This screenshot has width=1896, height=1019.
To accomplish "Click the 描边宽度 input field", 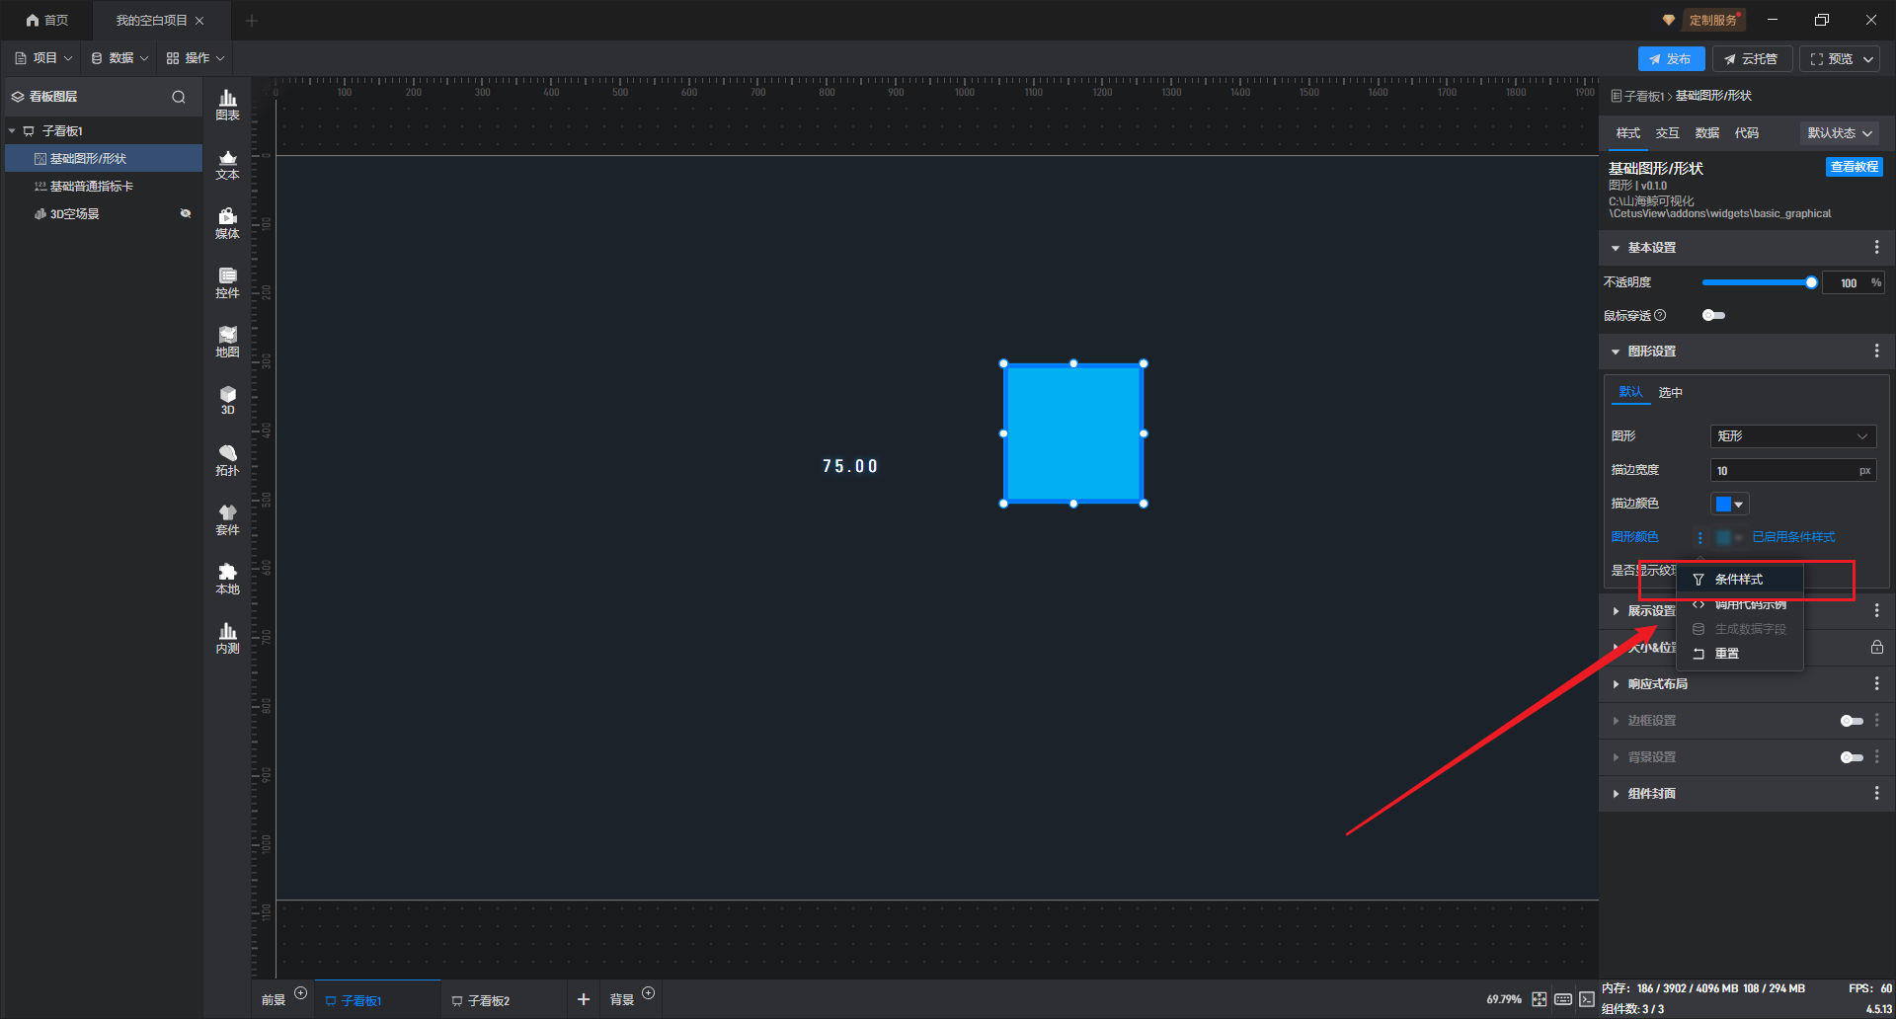I will click(1783, 471).
